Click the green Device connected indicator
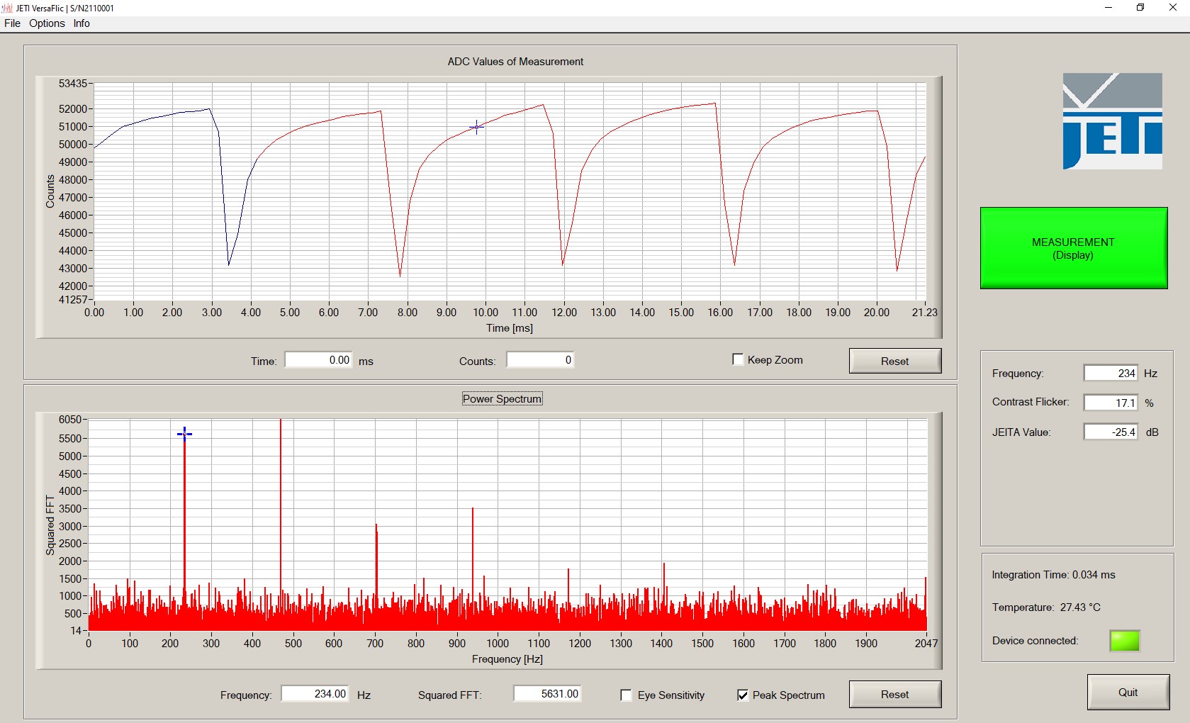Viewport: 1190px width, 723px height. (x=1124, y=641)
